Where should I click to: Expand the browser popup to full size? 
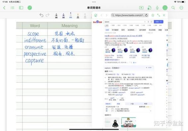pyautogui.click(x=158, y=15)
